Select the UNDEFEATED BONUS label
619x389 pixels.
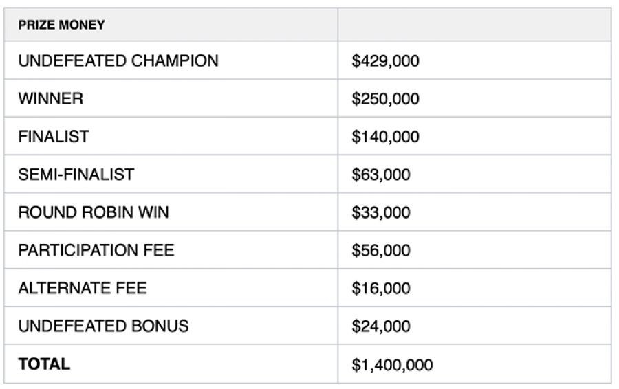[x=103, y=326]
